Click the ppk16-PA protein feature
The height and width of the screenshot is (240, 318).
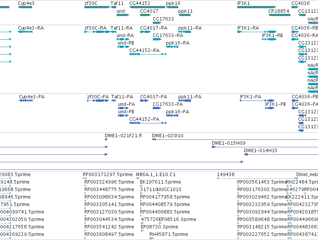(172, 116)
